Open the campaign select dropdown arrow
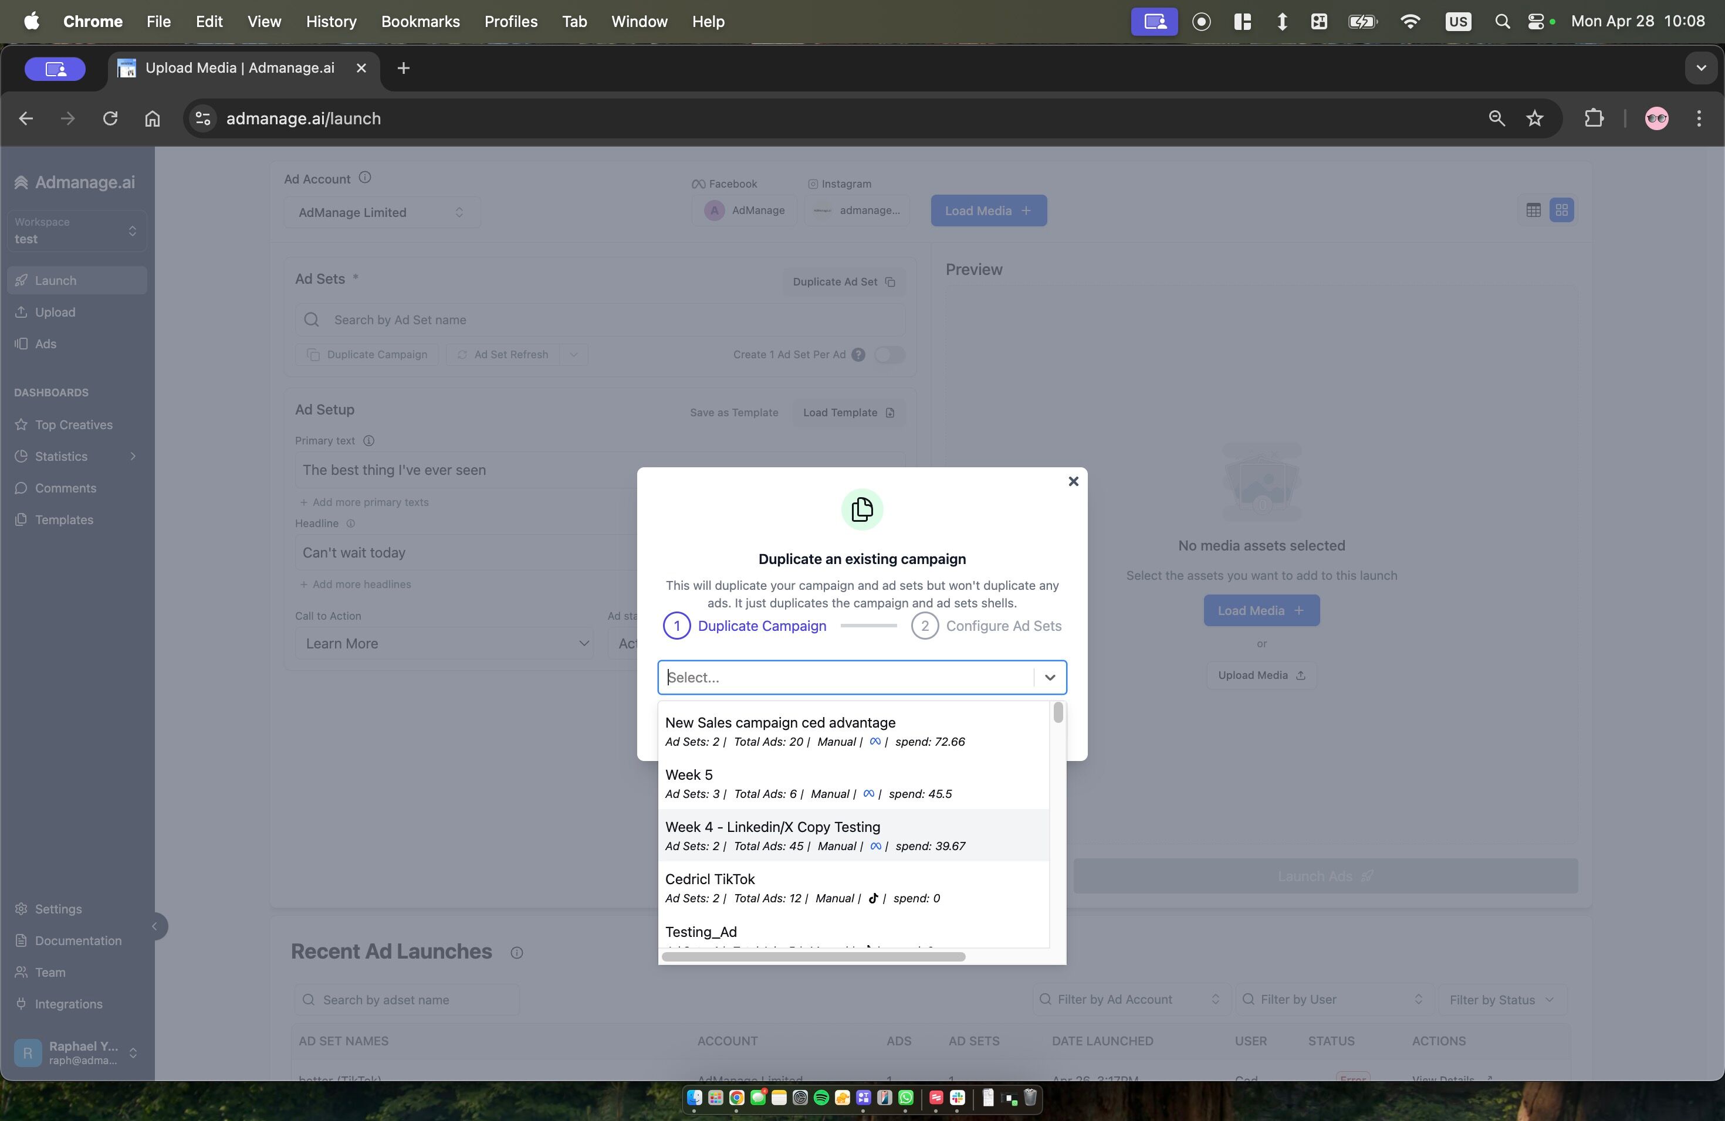This screenshot has height=1121, width=1725. point(1050,677)
